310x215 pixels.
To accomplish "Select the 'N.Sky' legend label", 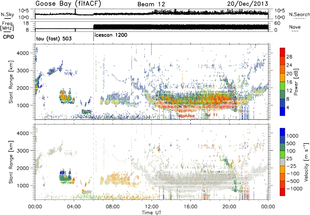I will [x=7, y=14].
